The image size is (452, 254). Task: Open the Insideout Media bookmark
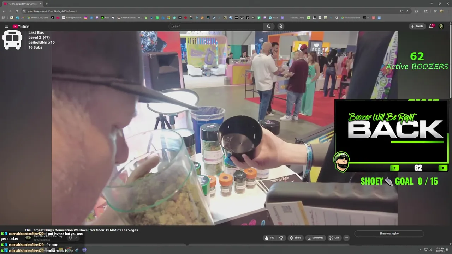350,18
